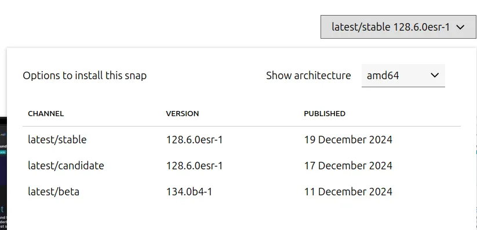
Task: Click version 134.0b4-1 in beta row
Action: (189, 192)
